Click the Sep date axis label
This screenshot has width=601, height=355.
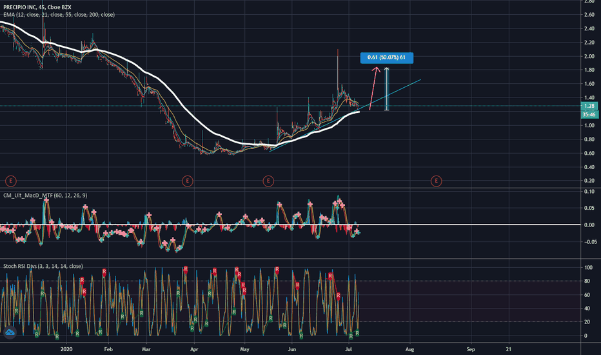[x=471, y=349]
